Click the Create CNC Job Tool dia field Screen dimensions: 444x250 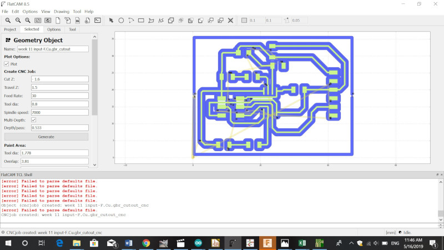pyautogui.click(x=60, y=104)
